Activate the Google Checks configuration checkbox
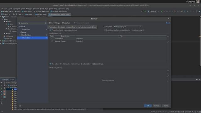Screen dimensions: 201x113 click(52, 41)
